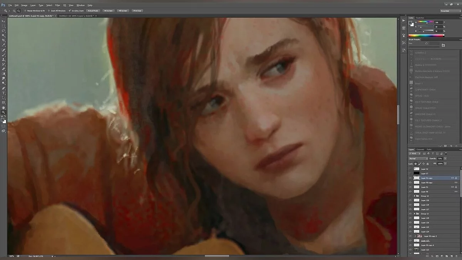Viewport: 462px width, 260px height.
Task: Click the zoom out magnifier icon
Action: (x=18, y=11)
